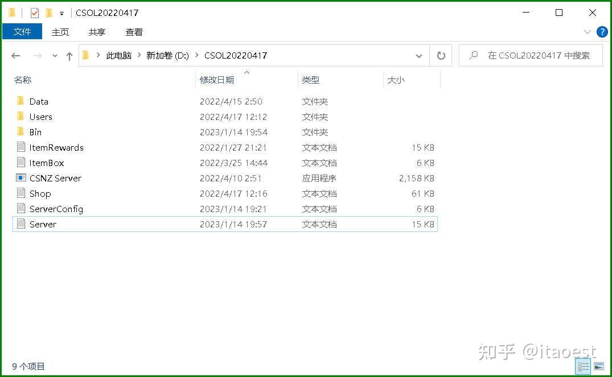This screenshot has height=377, width=612.
Task: Click the title bar folder icon
Action: click(12, 13)
